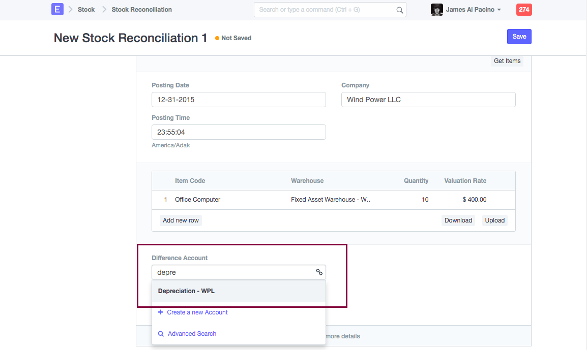Click the search magnifier icon
The image size is (587, 350).
tap(400, 10)
